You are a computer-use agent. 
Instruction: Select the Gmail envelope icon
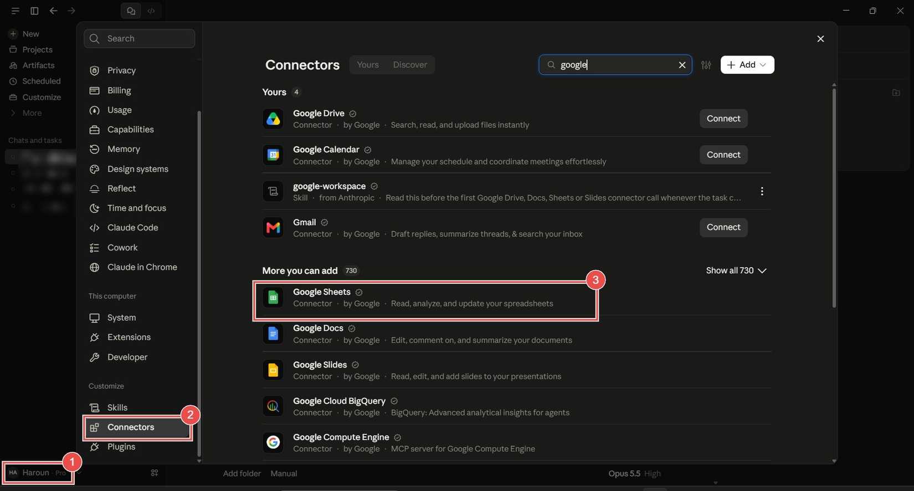[x=273, y=228]
